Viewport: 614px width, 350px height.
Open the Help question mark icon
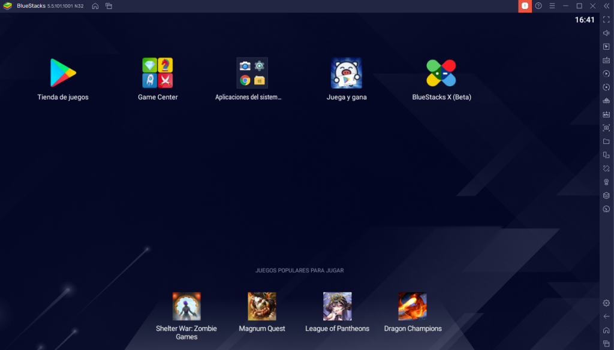(x=538, y=6)
